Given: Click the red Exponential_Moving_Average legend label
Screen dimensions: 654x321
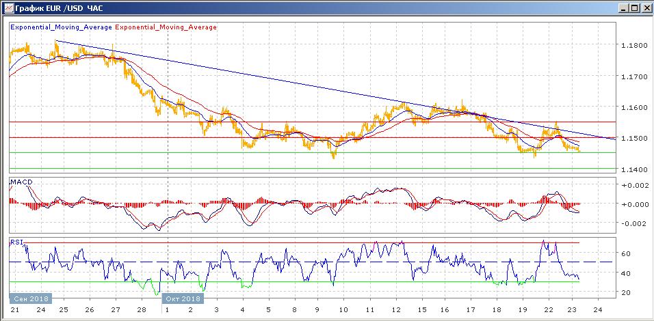Looking at the screenshot, I should (x=166, y=27).
